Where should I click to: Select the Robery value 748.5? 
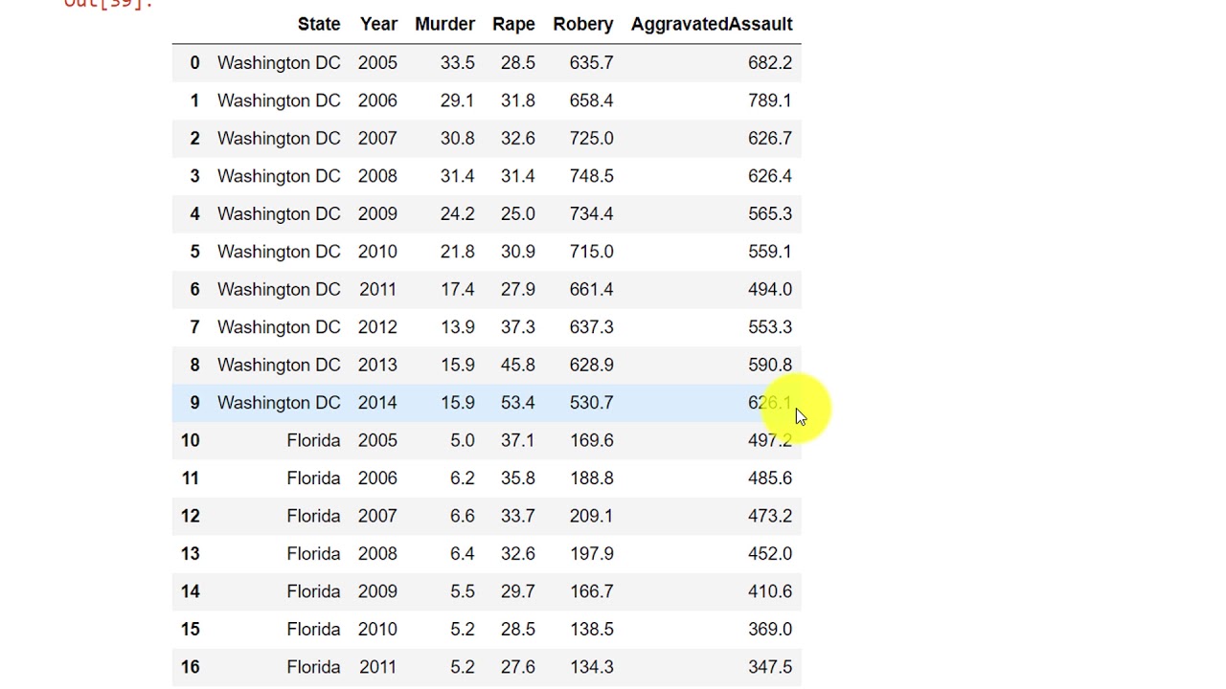591,176
